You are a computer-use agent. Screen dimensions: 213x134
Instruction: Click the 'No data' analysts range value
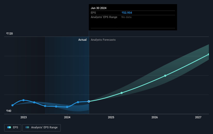click(x=126, y=17)
